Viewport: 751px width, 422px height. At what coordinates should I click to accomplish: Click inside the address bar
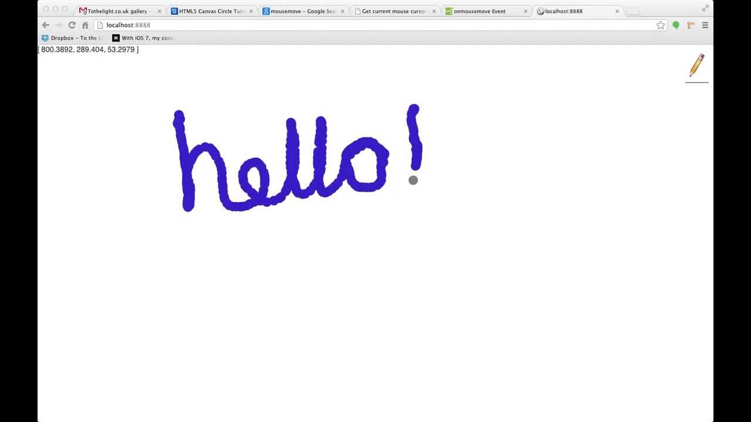tap(235, 25)
